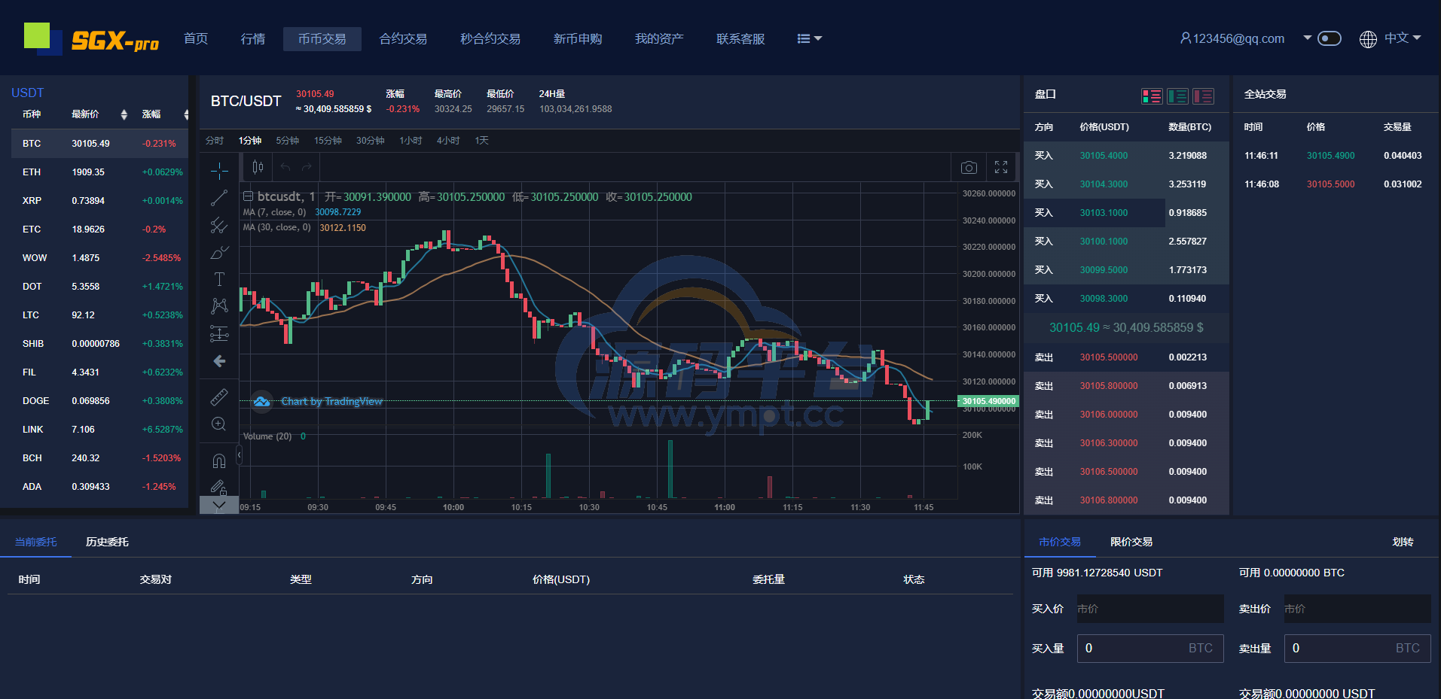Click buy order price 30105.4000
The width and height of the screenshot is (1441, 699).
coord(1104,156)
